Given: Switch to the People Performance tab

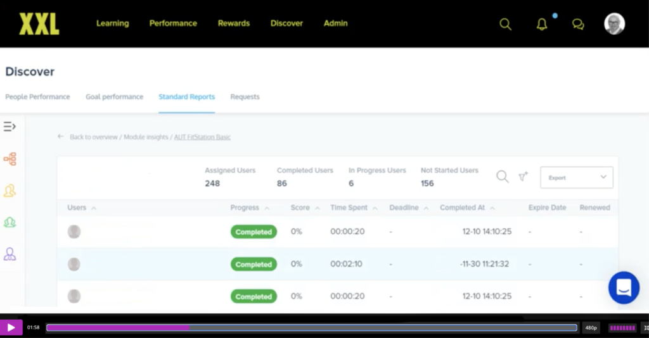Looking at the screenshot, I should (37, 97).
